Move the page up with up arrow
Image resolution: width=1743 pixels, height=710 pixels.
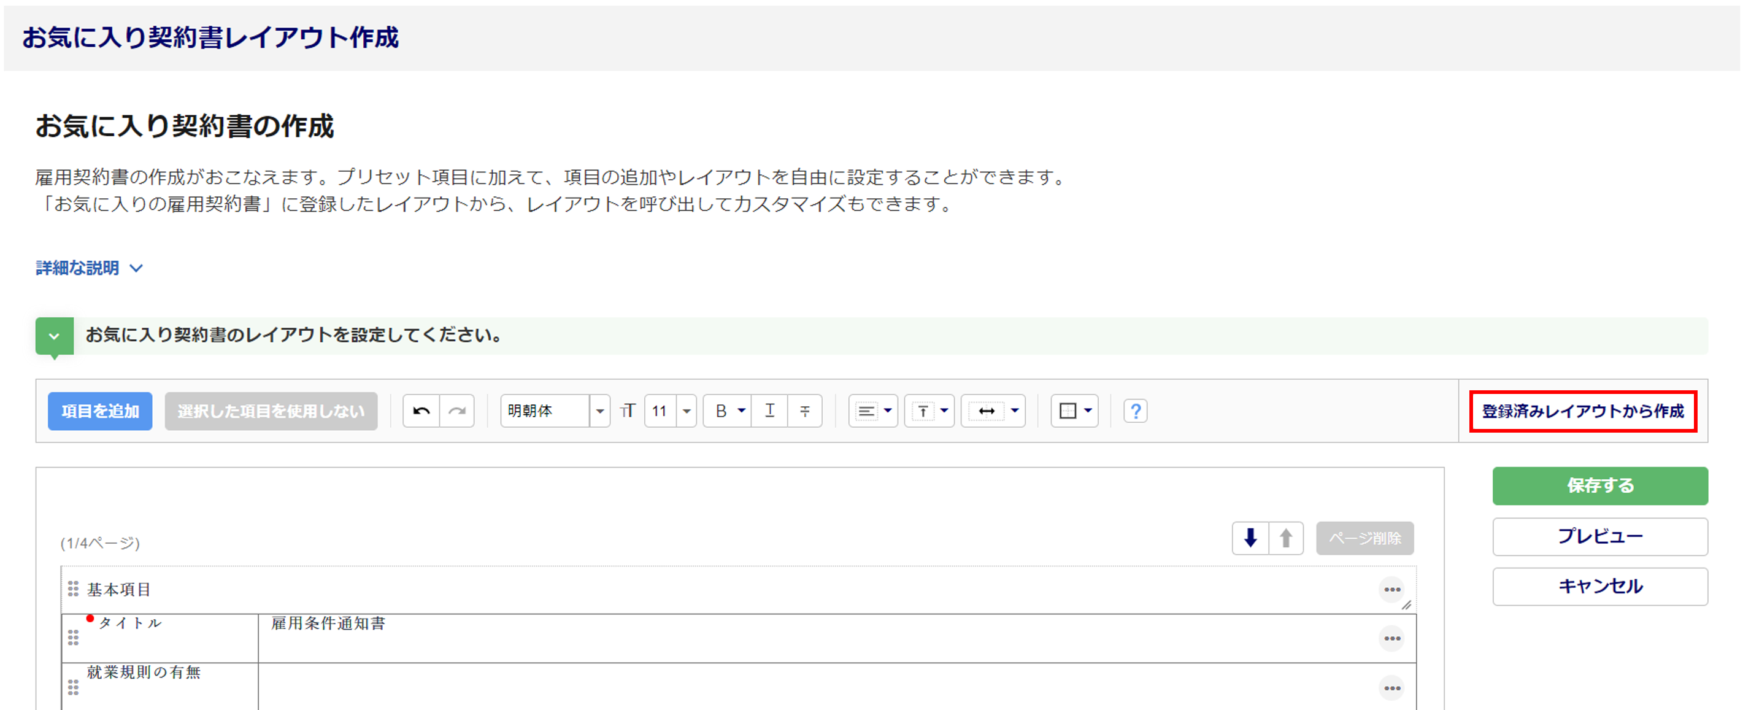1285,538
